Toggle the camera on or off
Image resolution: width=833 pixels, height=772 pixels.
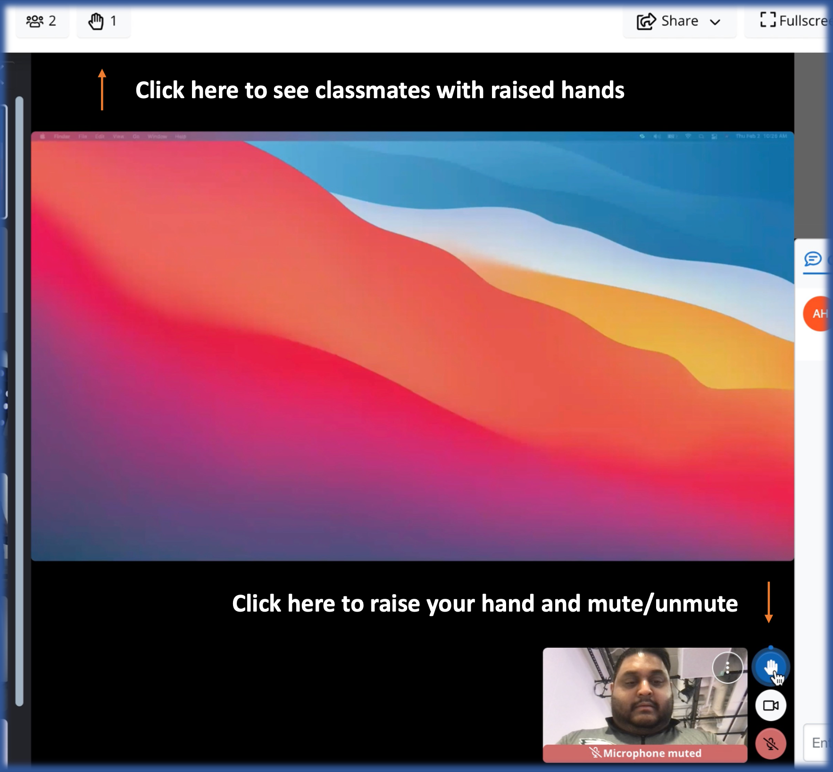(x=771, y=705)
